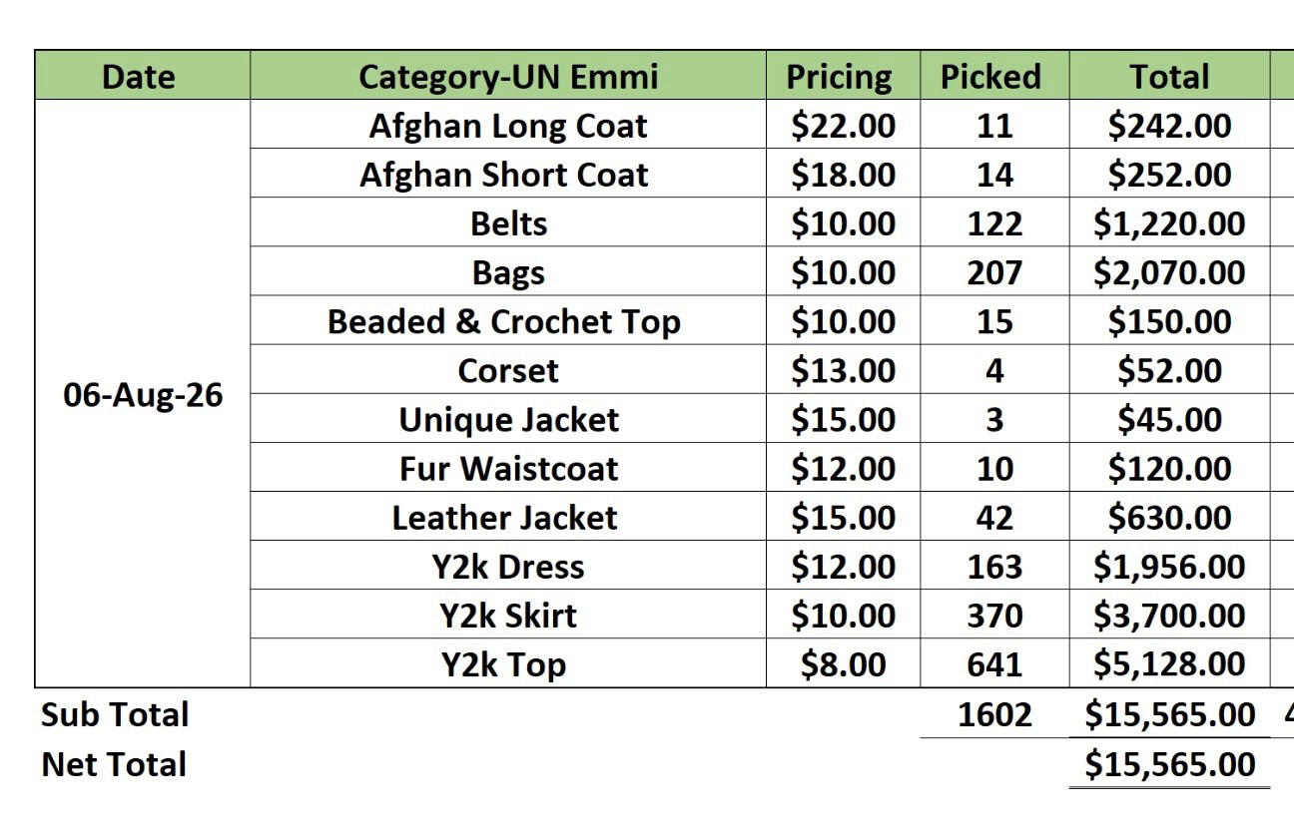Click the Beaded & Crochet Top cell

tap(508, 320)
